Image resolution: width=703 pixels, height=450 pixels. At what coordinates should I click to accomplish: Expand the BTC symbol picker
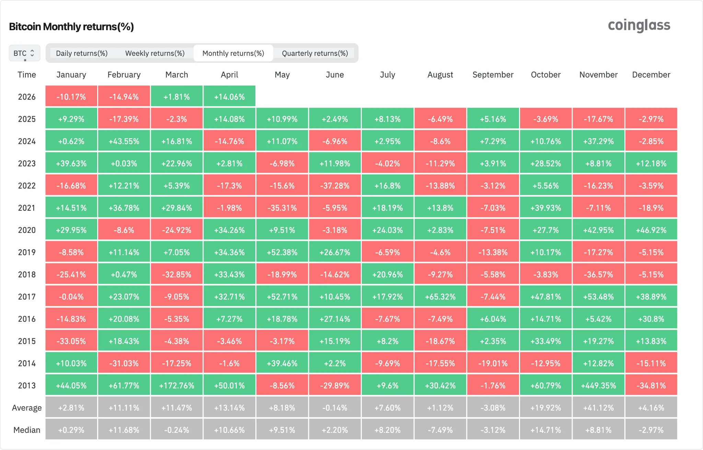(x=24, y=53)
